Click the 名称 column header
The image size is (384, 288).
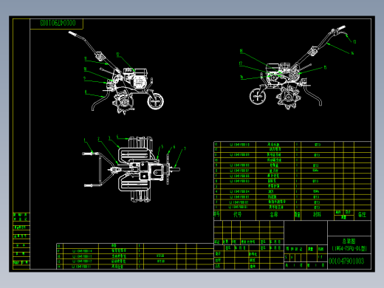tap(274, 215)
